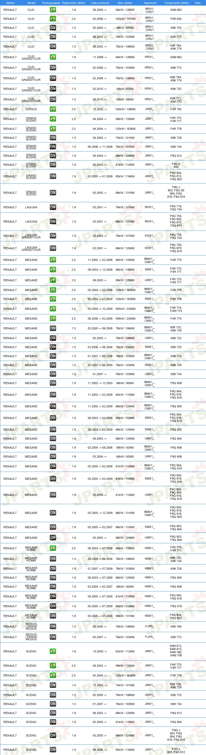
Task: Click the Rodzaj paliwa column header
Action: 51,3
